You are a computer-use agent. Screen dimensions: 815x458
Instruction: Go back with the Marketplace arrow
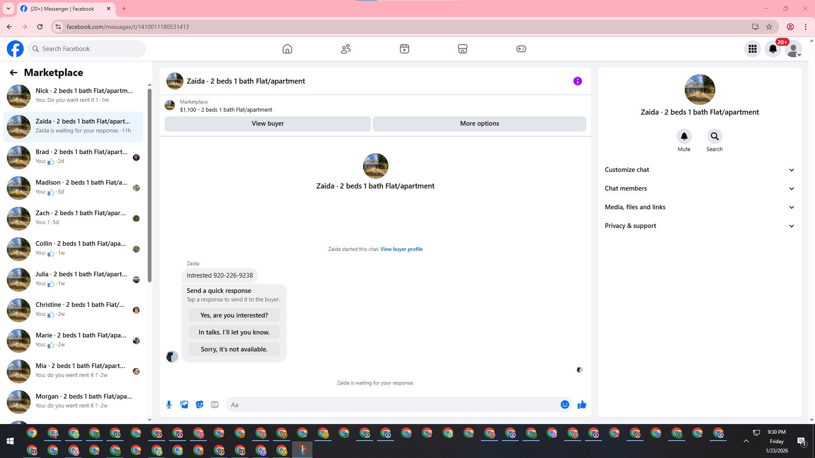(14, 73)
